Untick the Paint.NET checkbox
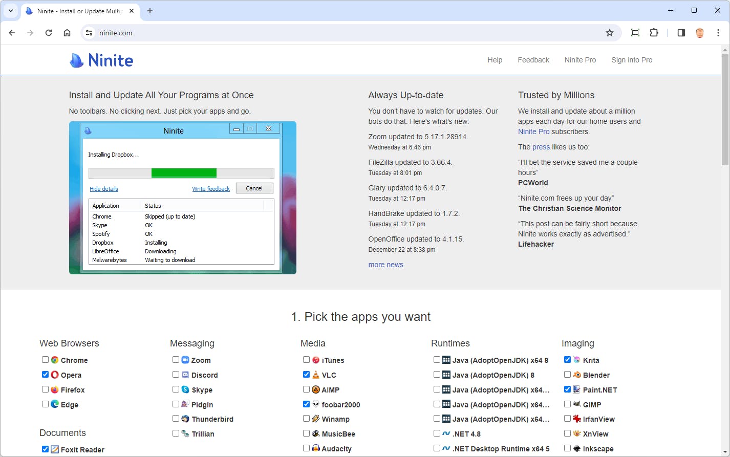This screenshot has width=730, height=457. click(x=567, y=389)
